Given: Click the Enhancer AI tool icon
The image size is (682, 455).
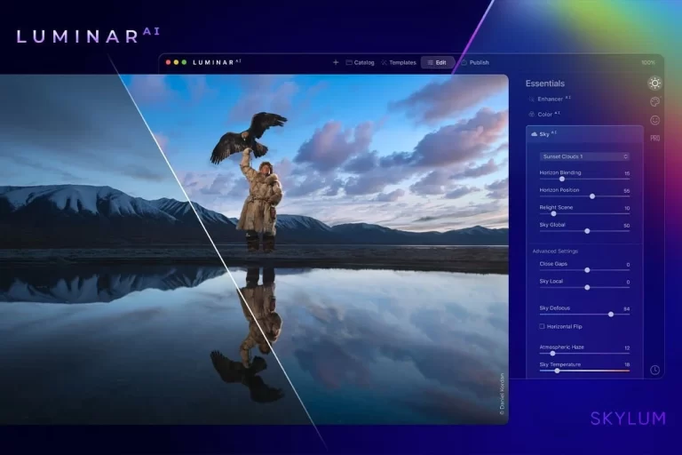Looking at the screenshot, I should [531, 100].
